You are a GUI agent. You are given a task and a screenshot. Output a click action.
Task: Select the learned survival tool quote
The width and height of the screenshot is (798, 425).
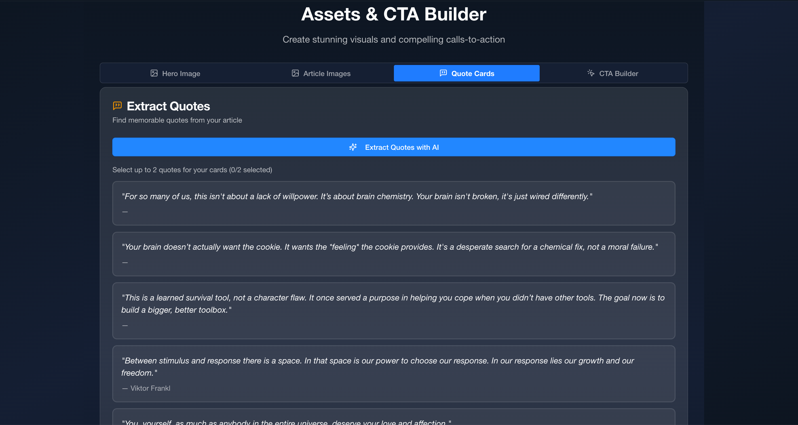[x=393, y=311]
